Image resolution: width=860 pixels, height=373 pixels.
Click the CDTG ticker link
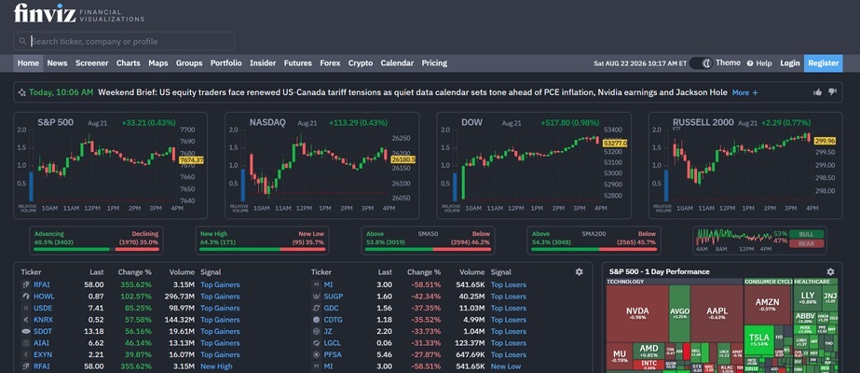coord(334,319)
